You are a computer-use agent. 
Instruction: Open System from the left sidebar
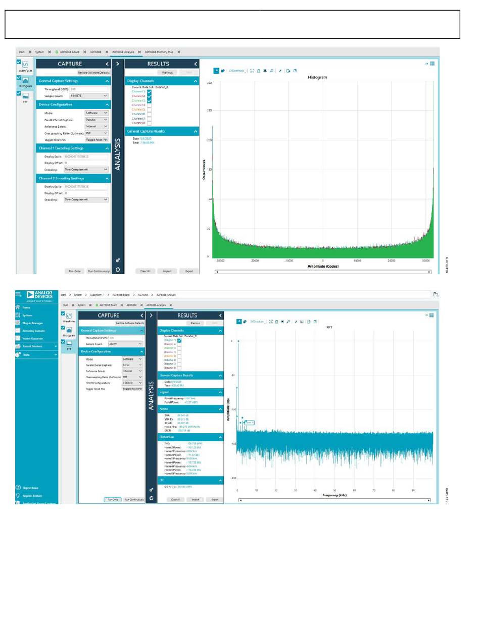click(27, 315)
